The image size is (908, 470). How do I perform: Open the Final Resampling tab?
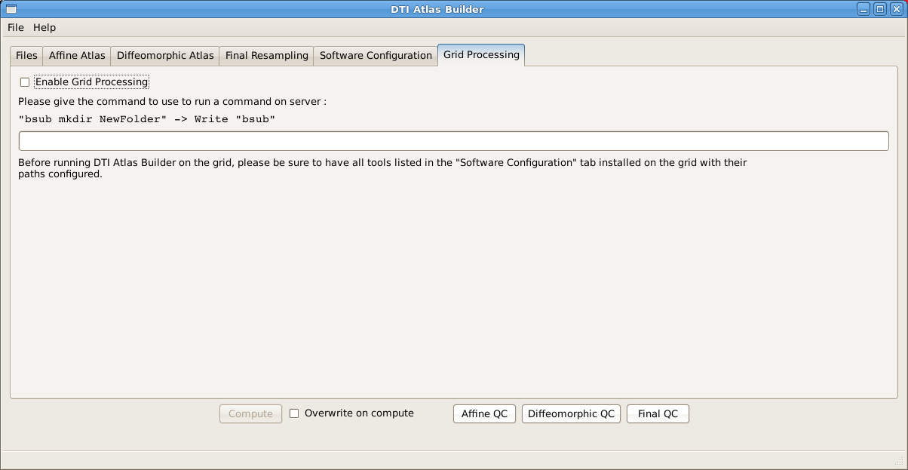[266, 56]
